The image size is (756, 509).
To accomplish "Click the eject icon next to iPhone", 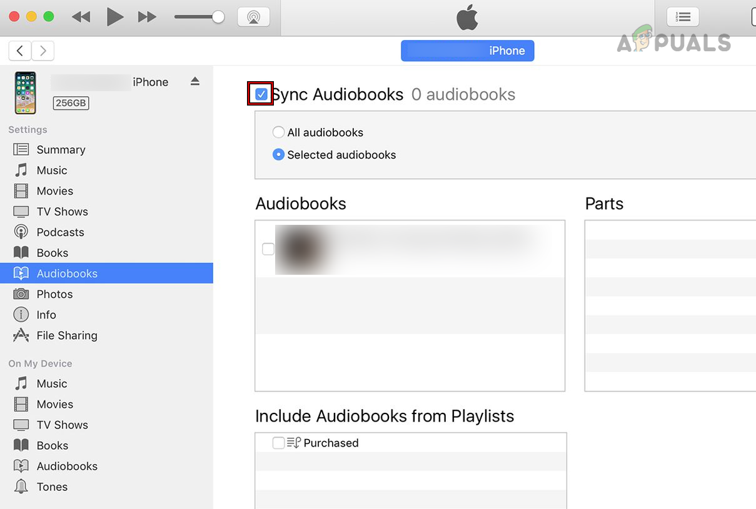I will (x=194, y=81).
